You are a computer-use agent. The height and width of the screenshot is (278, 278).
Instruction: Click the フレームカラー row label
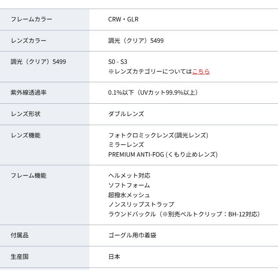(x=32, y=19)
